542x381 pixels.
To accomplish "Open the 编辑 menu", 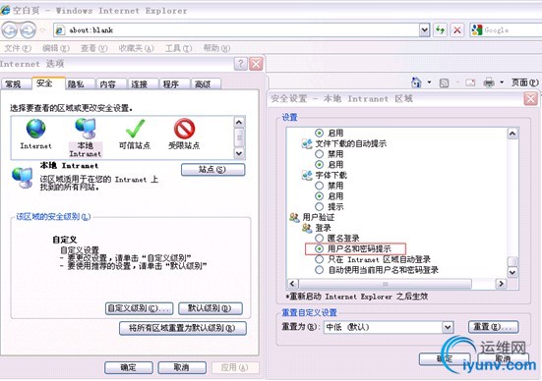I will point(56,48).
